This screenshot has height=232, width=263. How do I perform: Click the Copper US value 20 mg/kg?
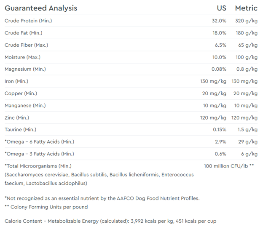point(214,93)
